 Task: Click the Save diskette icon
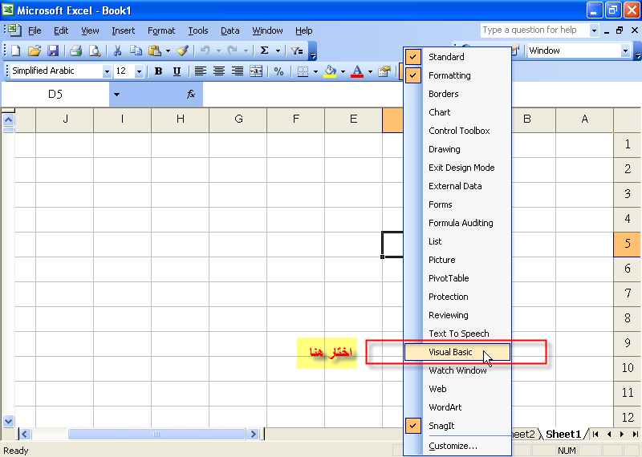(53, 51)
